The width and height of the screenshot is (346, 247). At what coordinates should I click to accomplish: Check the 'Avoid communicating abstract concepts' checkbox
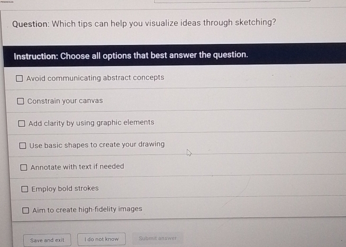pos(19,79)
